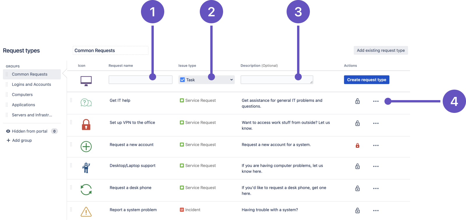Click the lock icon for Get IT help
The width and height of the screenshot is (466, 220).
point(357,101)
